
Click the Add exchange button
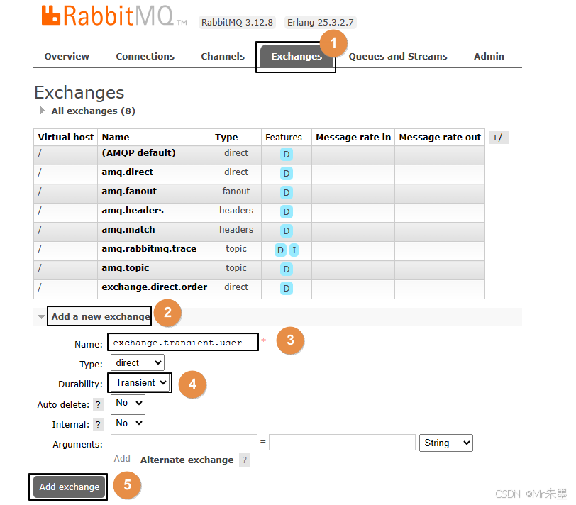[x=69, y=487]
